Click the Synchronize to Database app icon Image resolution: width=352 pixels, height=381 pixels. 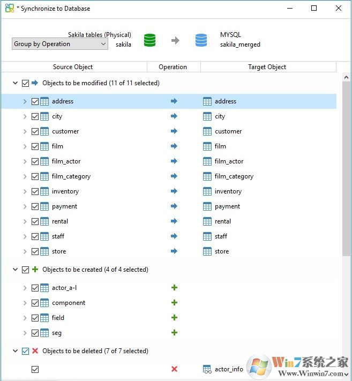10,8
